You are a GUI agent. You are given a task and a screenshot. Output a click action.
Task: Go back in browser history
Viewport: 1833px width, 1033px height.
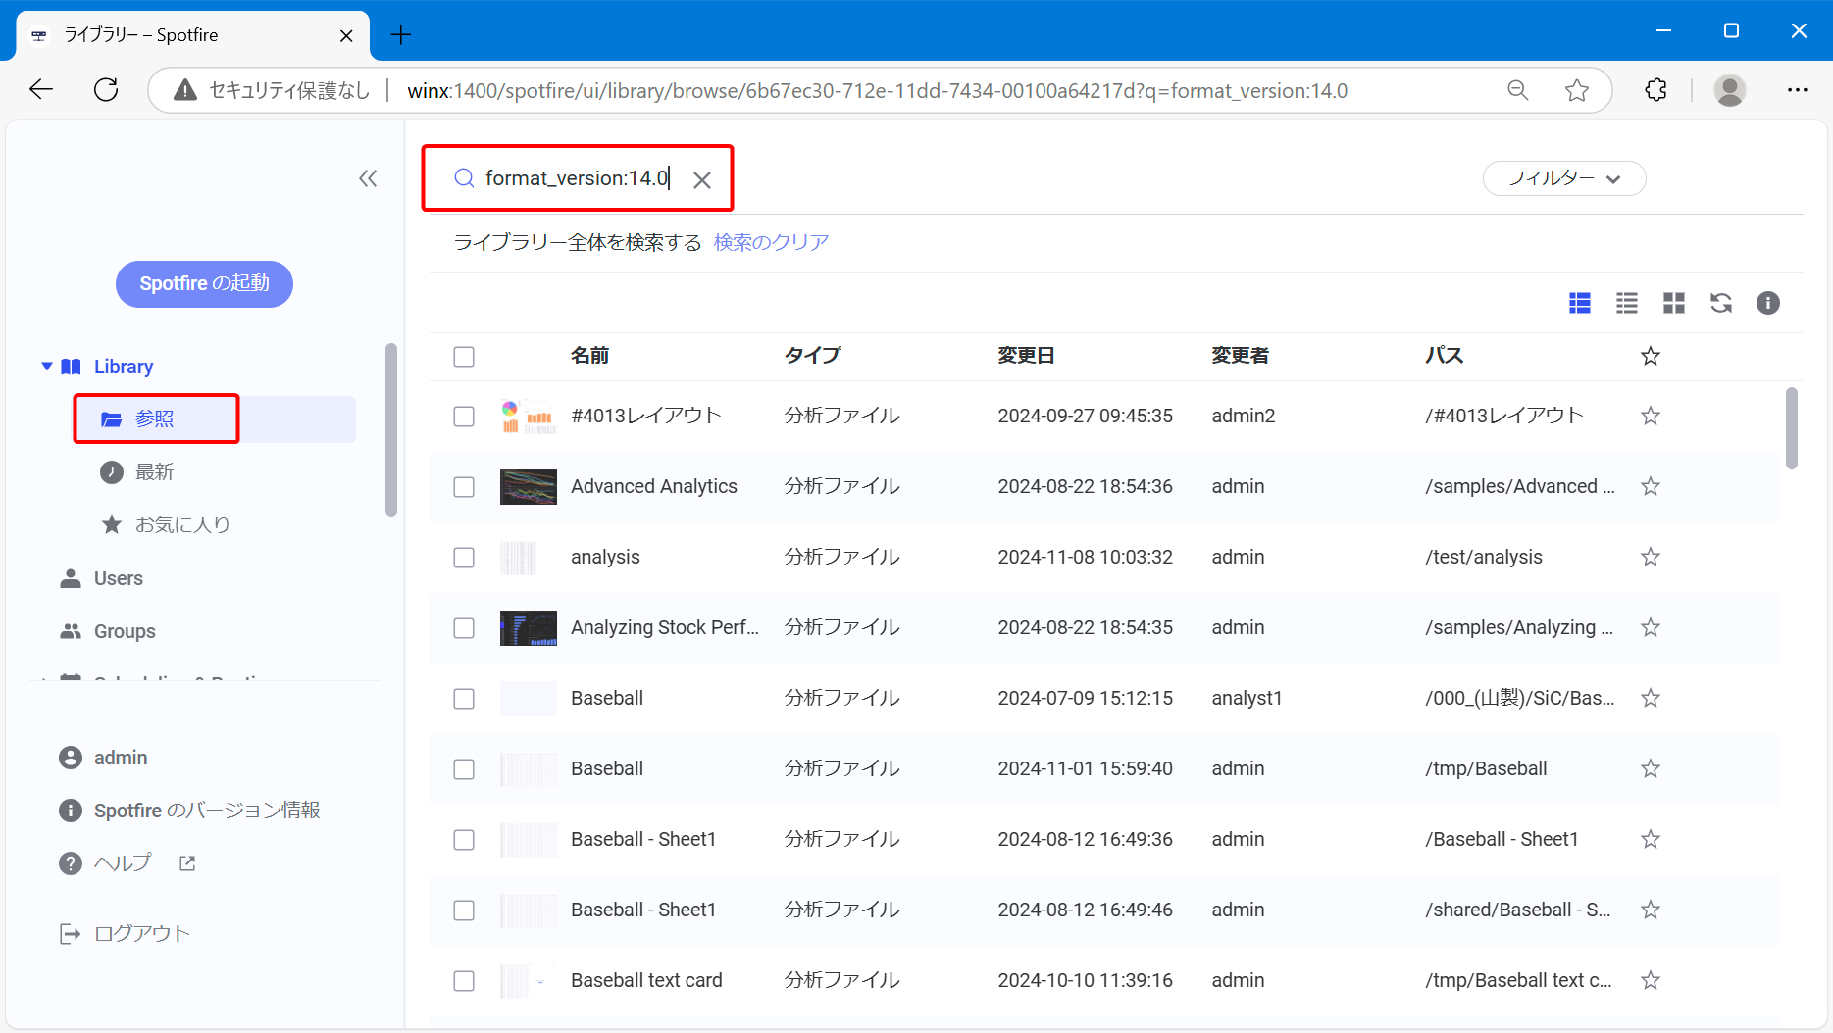[41, 90]
